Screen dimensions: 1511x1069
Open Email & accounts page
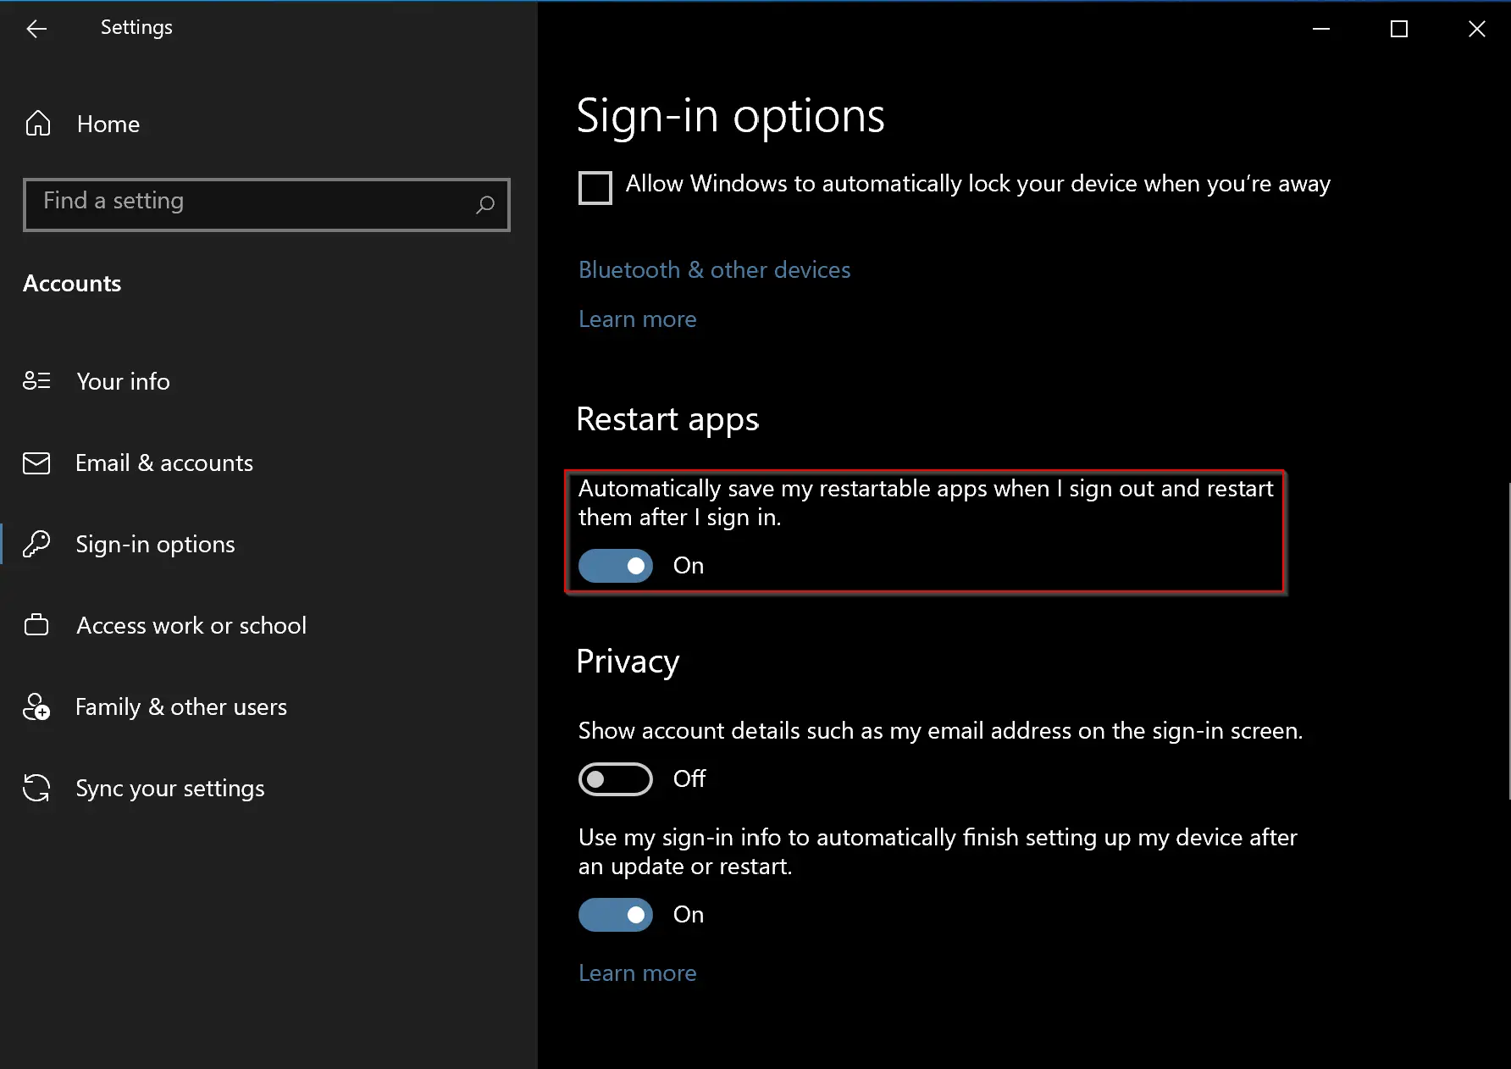point(164,462)
